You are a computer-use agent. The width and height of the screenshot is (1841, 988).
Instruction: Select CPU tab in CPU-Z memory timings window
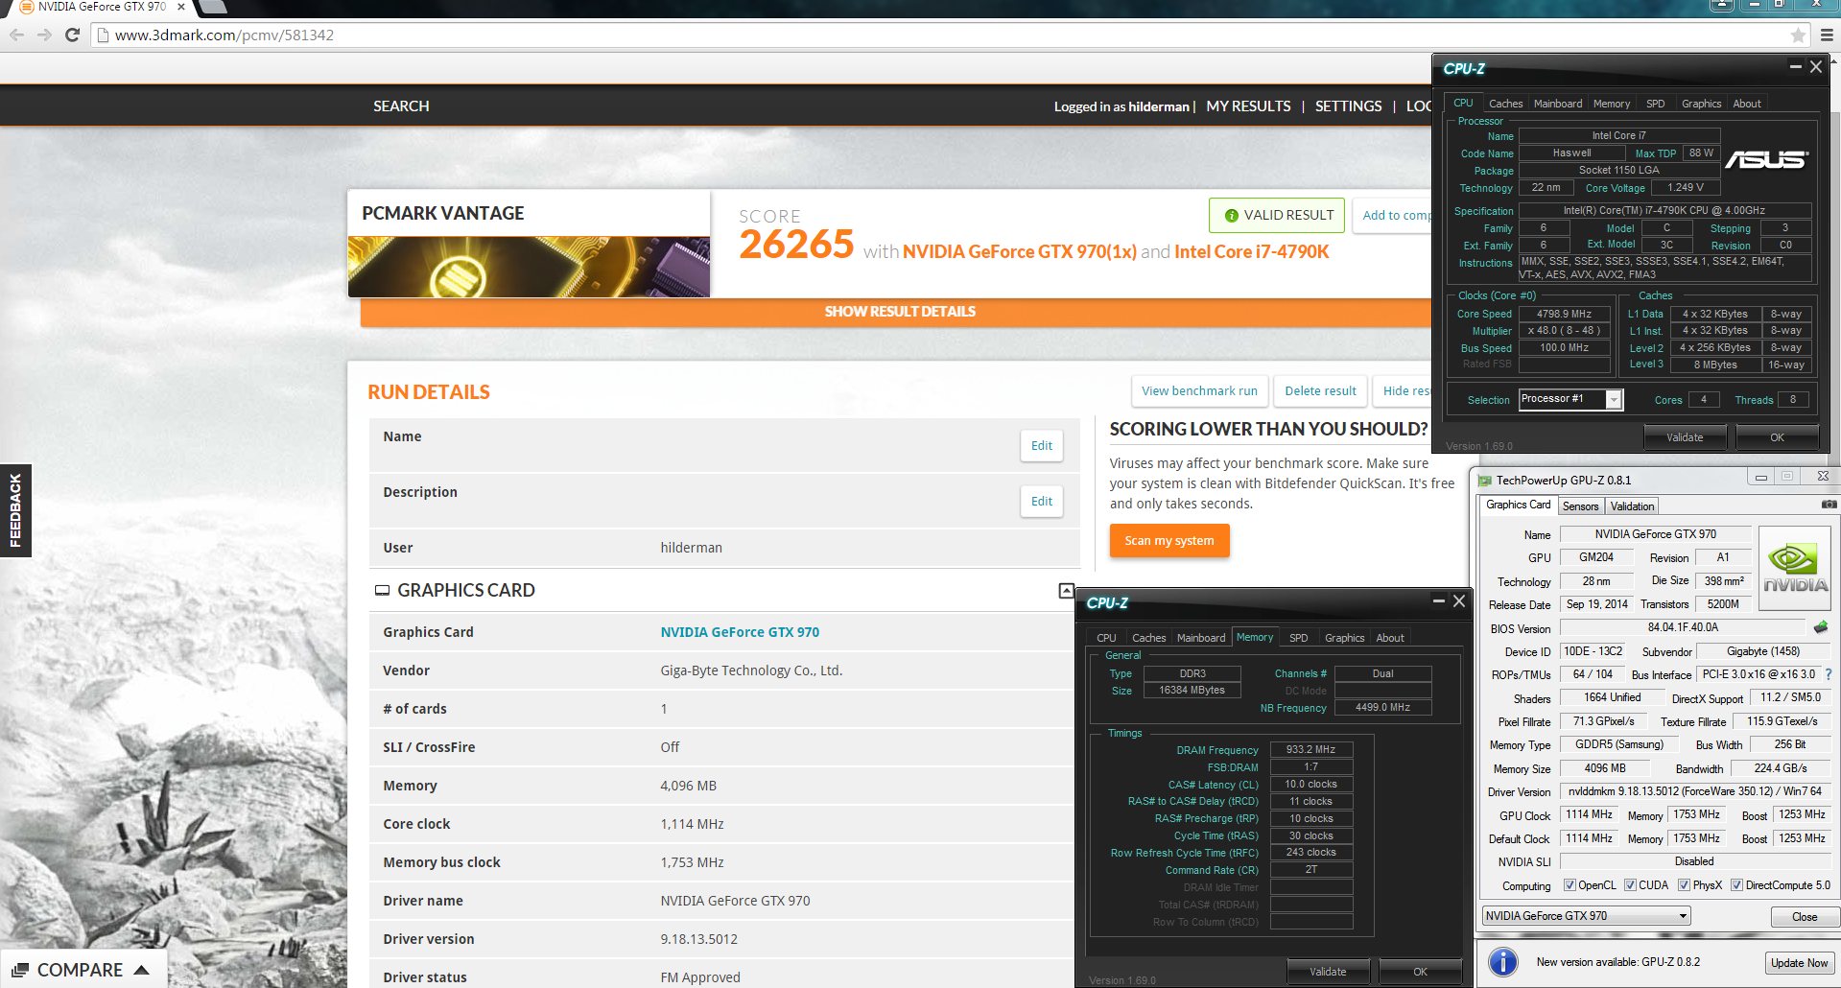[1106, 638]
